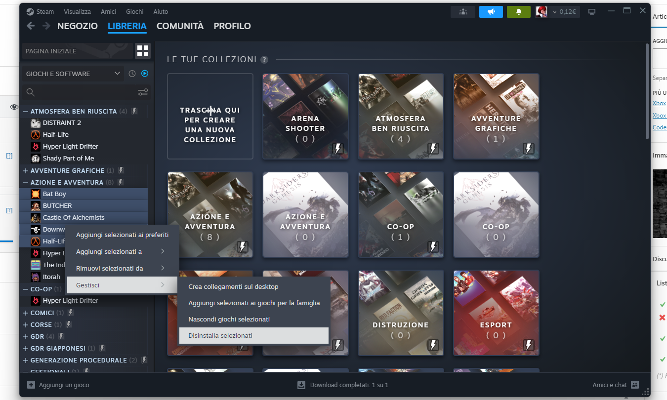The image size is (667, 400).
Task: Collapse the Azione e Avventura category
Action: 26,183
